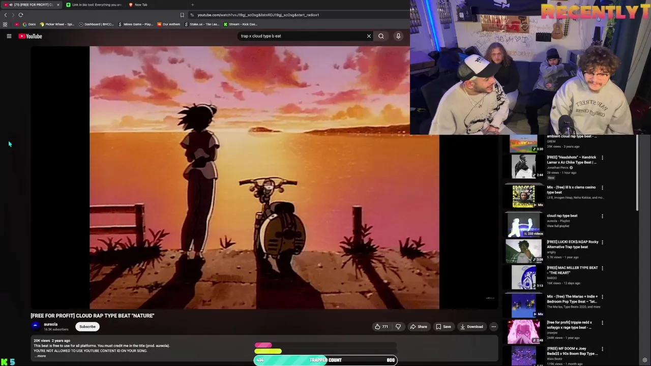
Task: Click the search magnifier button
Action: point(381,36)
